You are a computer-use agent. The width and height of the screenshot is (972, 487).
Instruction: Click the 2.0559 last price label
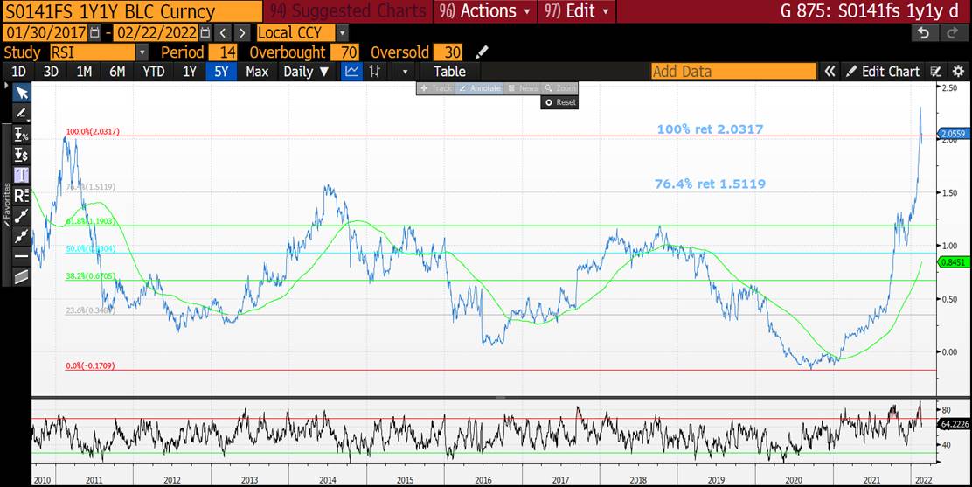point(955,134)
